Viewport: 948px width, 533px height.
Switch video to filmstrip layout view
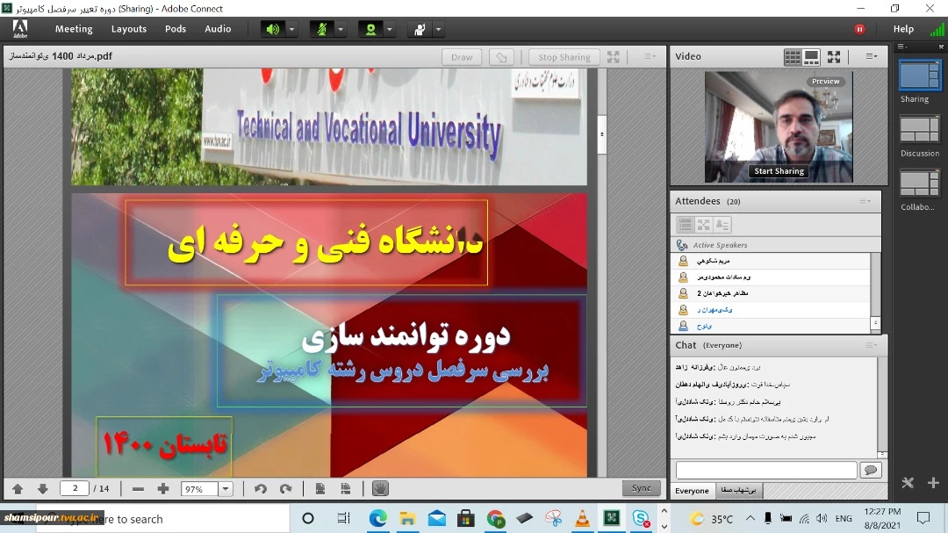tap(811, 57)
